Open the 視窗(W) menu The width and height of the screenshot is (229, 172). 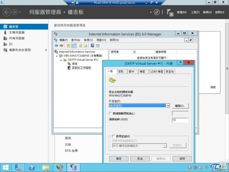[101, 40]
